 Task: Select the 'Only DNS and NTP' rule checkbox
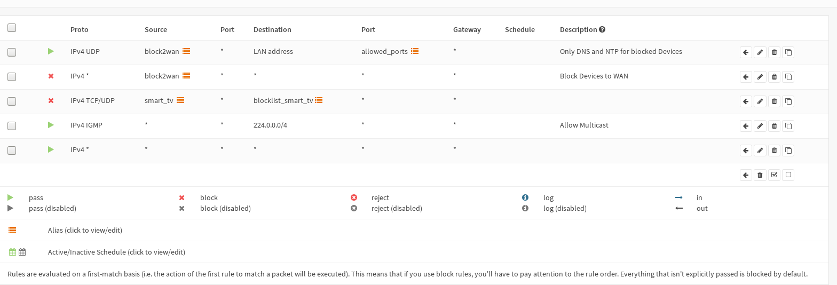[x=12, y=52]
